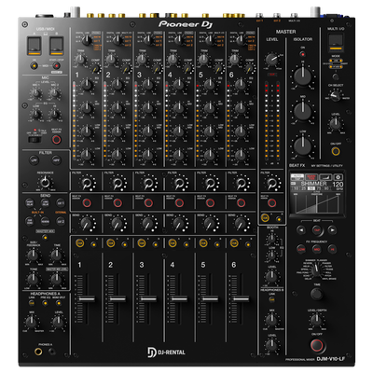Click the MULTI I/O CH SELECT knob

(x=336, y=96)
